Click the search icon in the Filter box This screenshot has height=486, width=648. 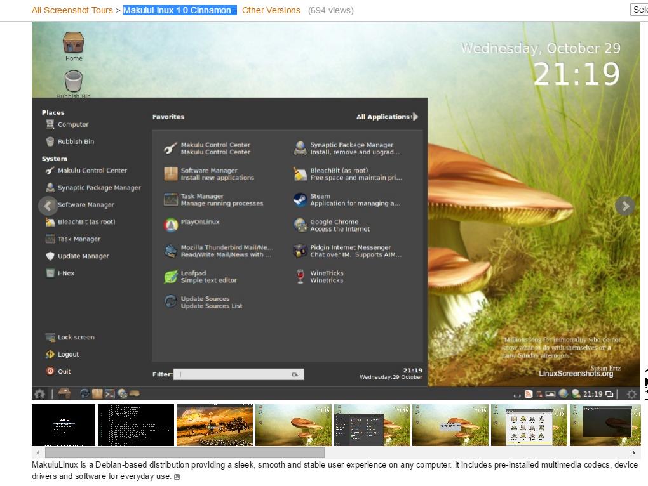[295, 374]
